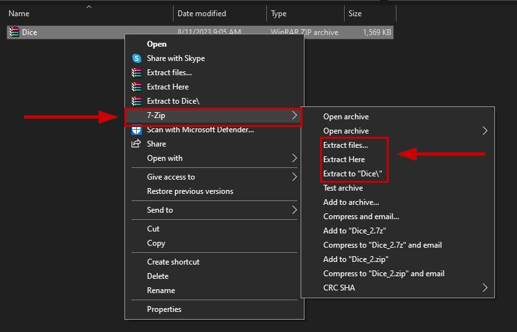
Task: Expand the Send to submenu arrow
Action: pyautogui.click(x=294, y=210)
